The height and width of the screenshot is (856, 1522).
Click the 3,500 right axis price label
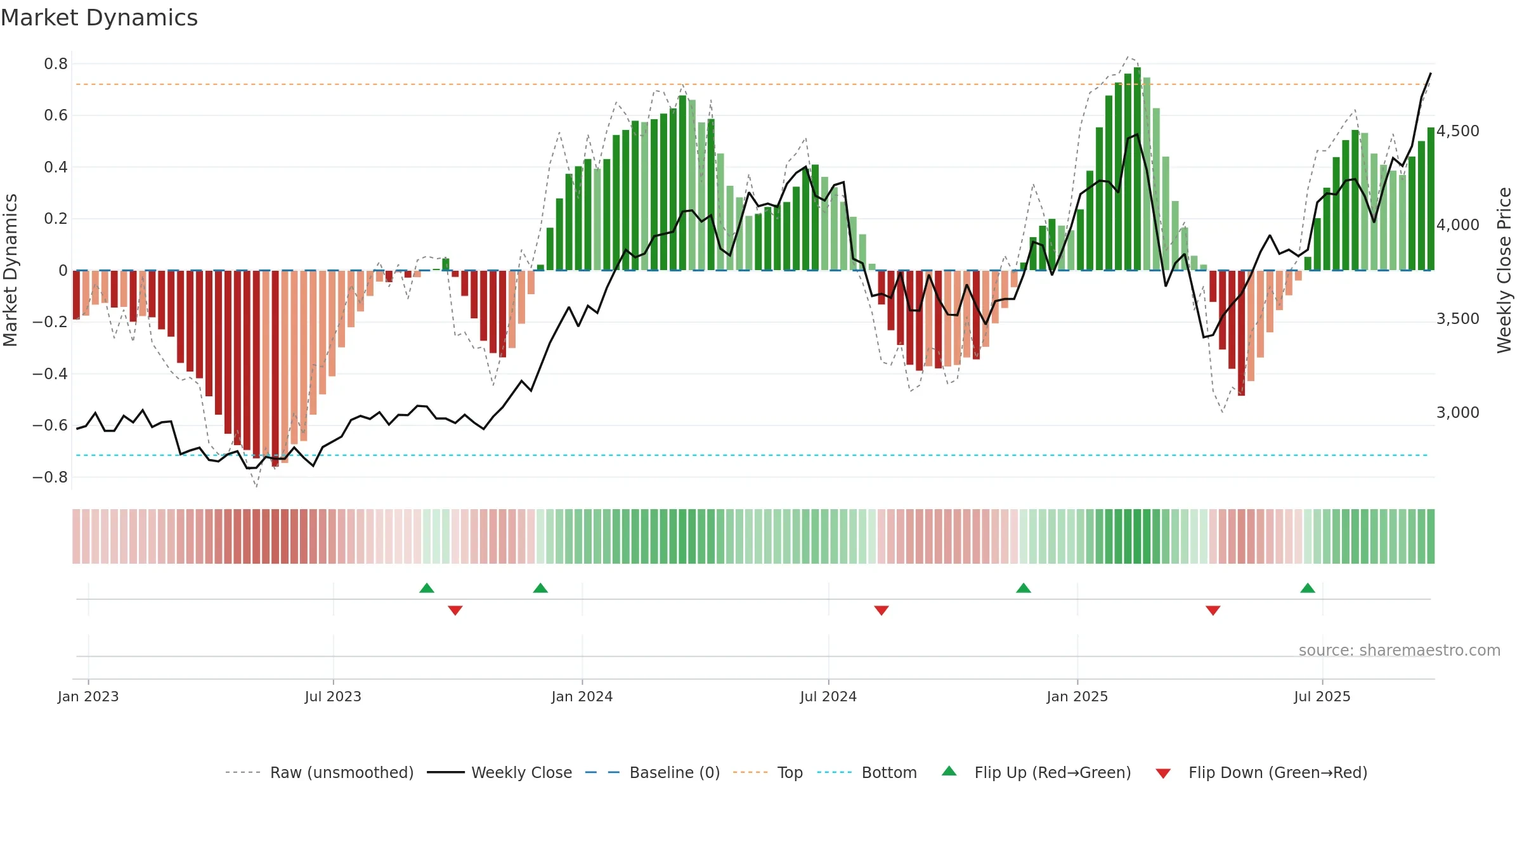(x=1458, y=319)
